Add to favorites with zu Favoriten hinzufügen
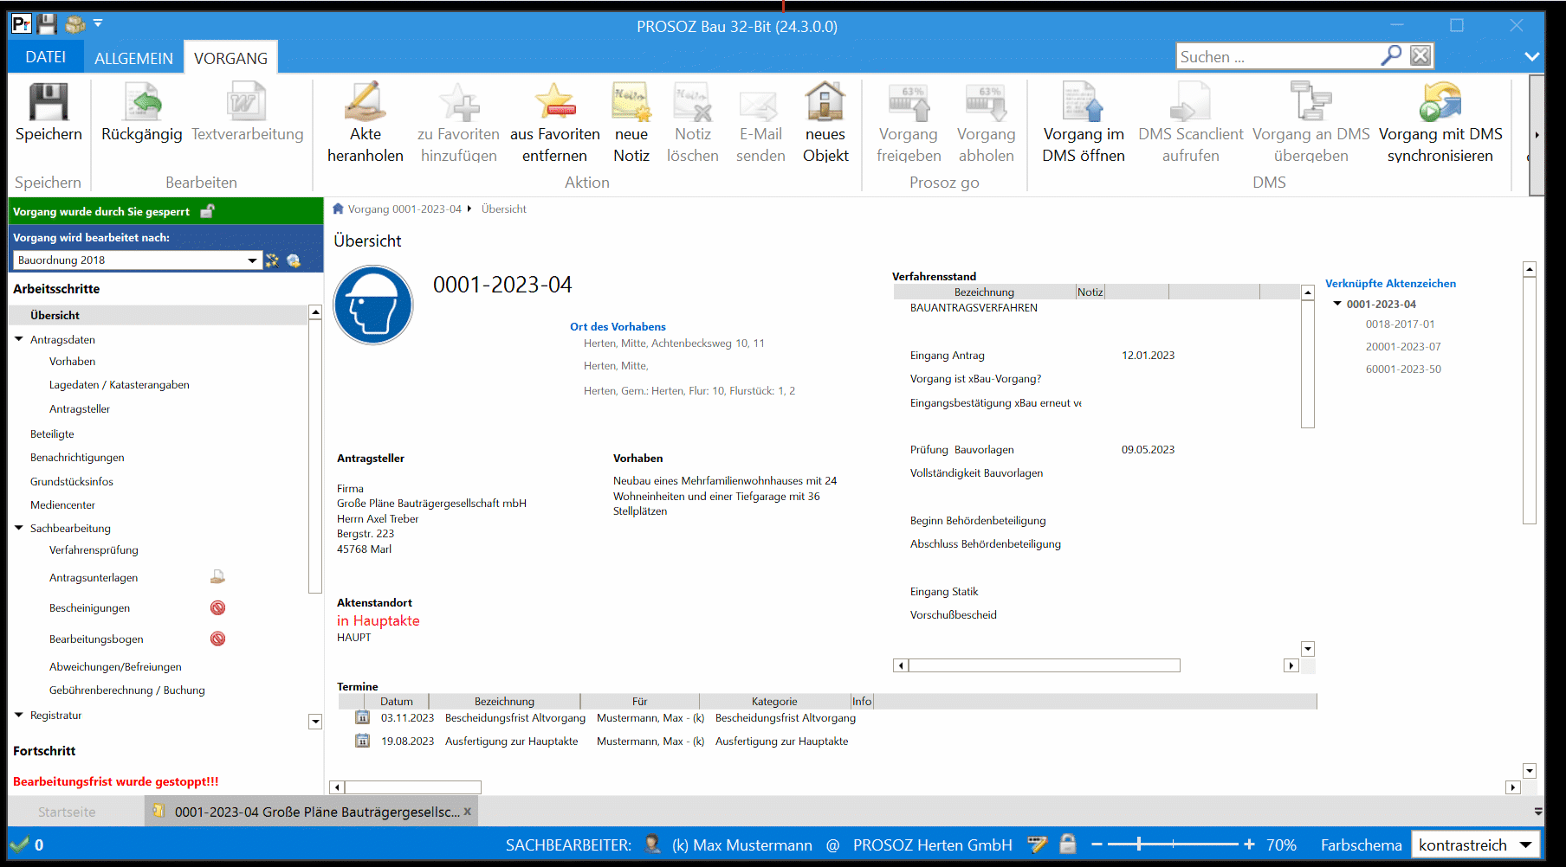This screenshot has height=867, width=1566. tap(458, 102)
